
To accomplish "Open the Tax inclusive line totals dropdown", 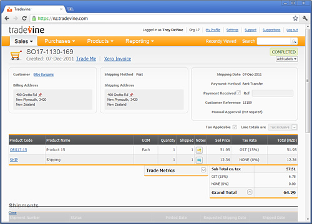I will pyautogui.click(x=283, y=127).
